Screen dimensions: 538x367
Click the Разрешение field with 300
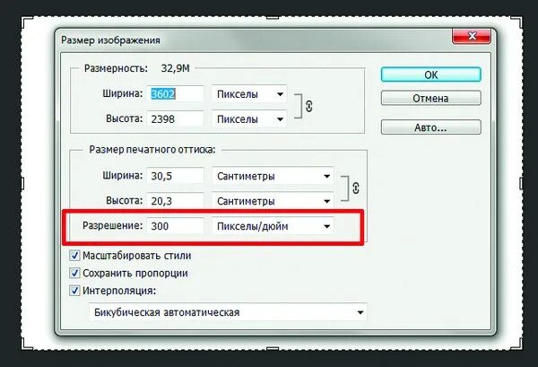pos(176,226)
